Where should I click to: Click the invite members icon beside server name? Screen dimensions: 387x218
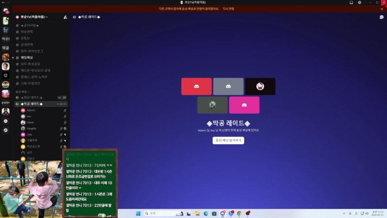(x=65, y=17)
